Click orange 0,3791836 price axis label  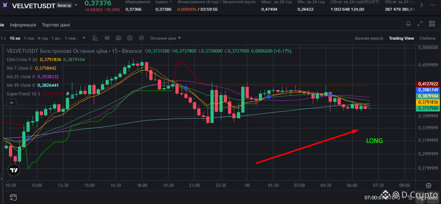(428, 102)
